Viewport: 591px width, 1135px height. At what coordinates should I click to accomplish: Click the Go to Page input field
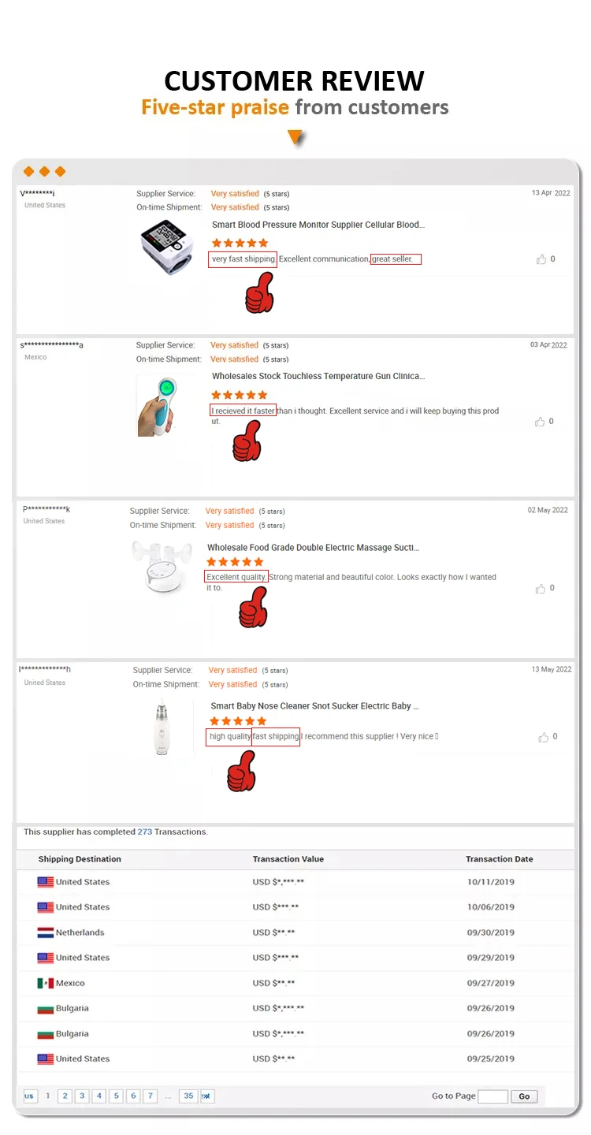(x=493, y=1096)
